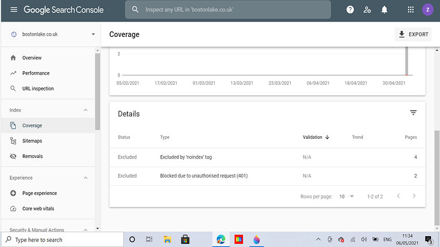
Task: Click the 1-2 of 2 pagination text
Action: 375,197
